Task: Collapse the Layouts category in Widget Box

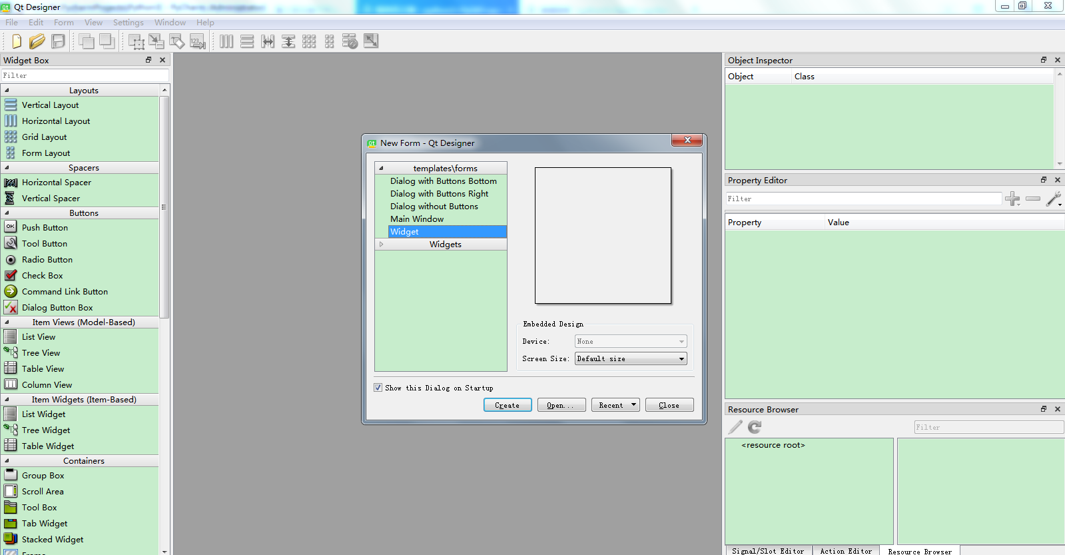Action: tap(7, 91)
